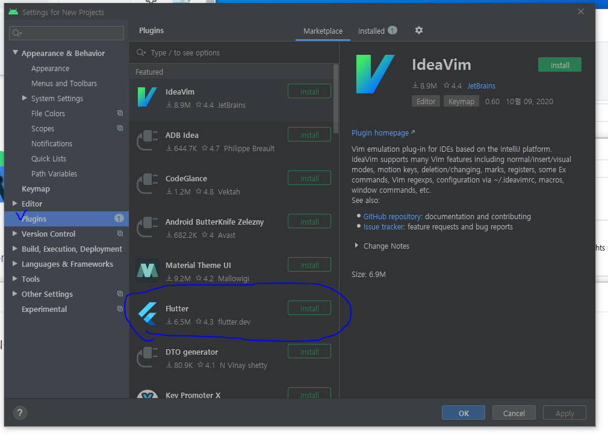Select Keymap in settings tree

(36, 189)
